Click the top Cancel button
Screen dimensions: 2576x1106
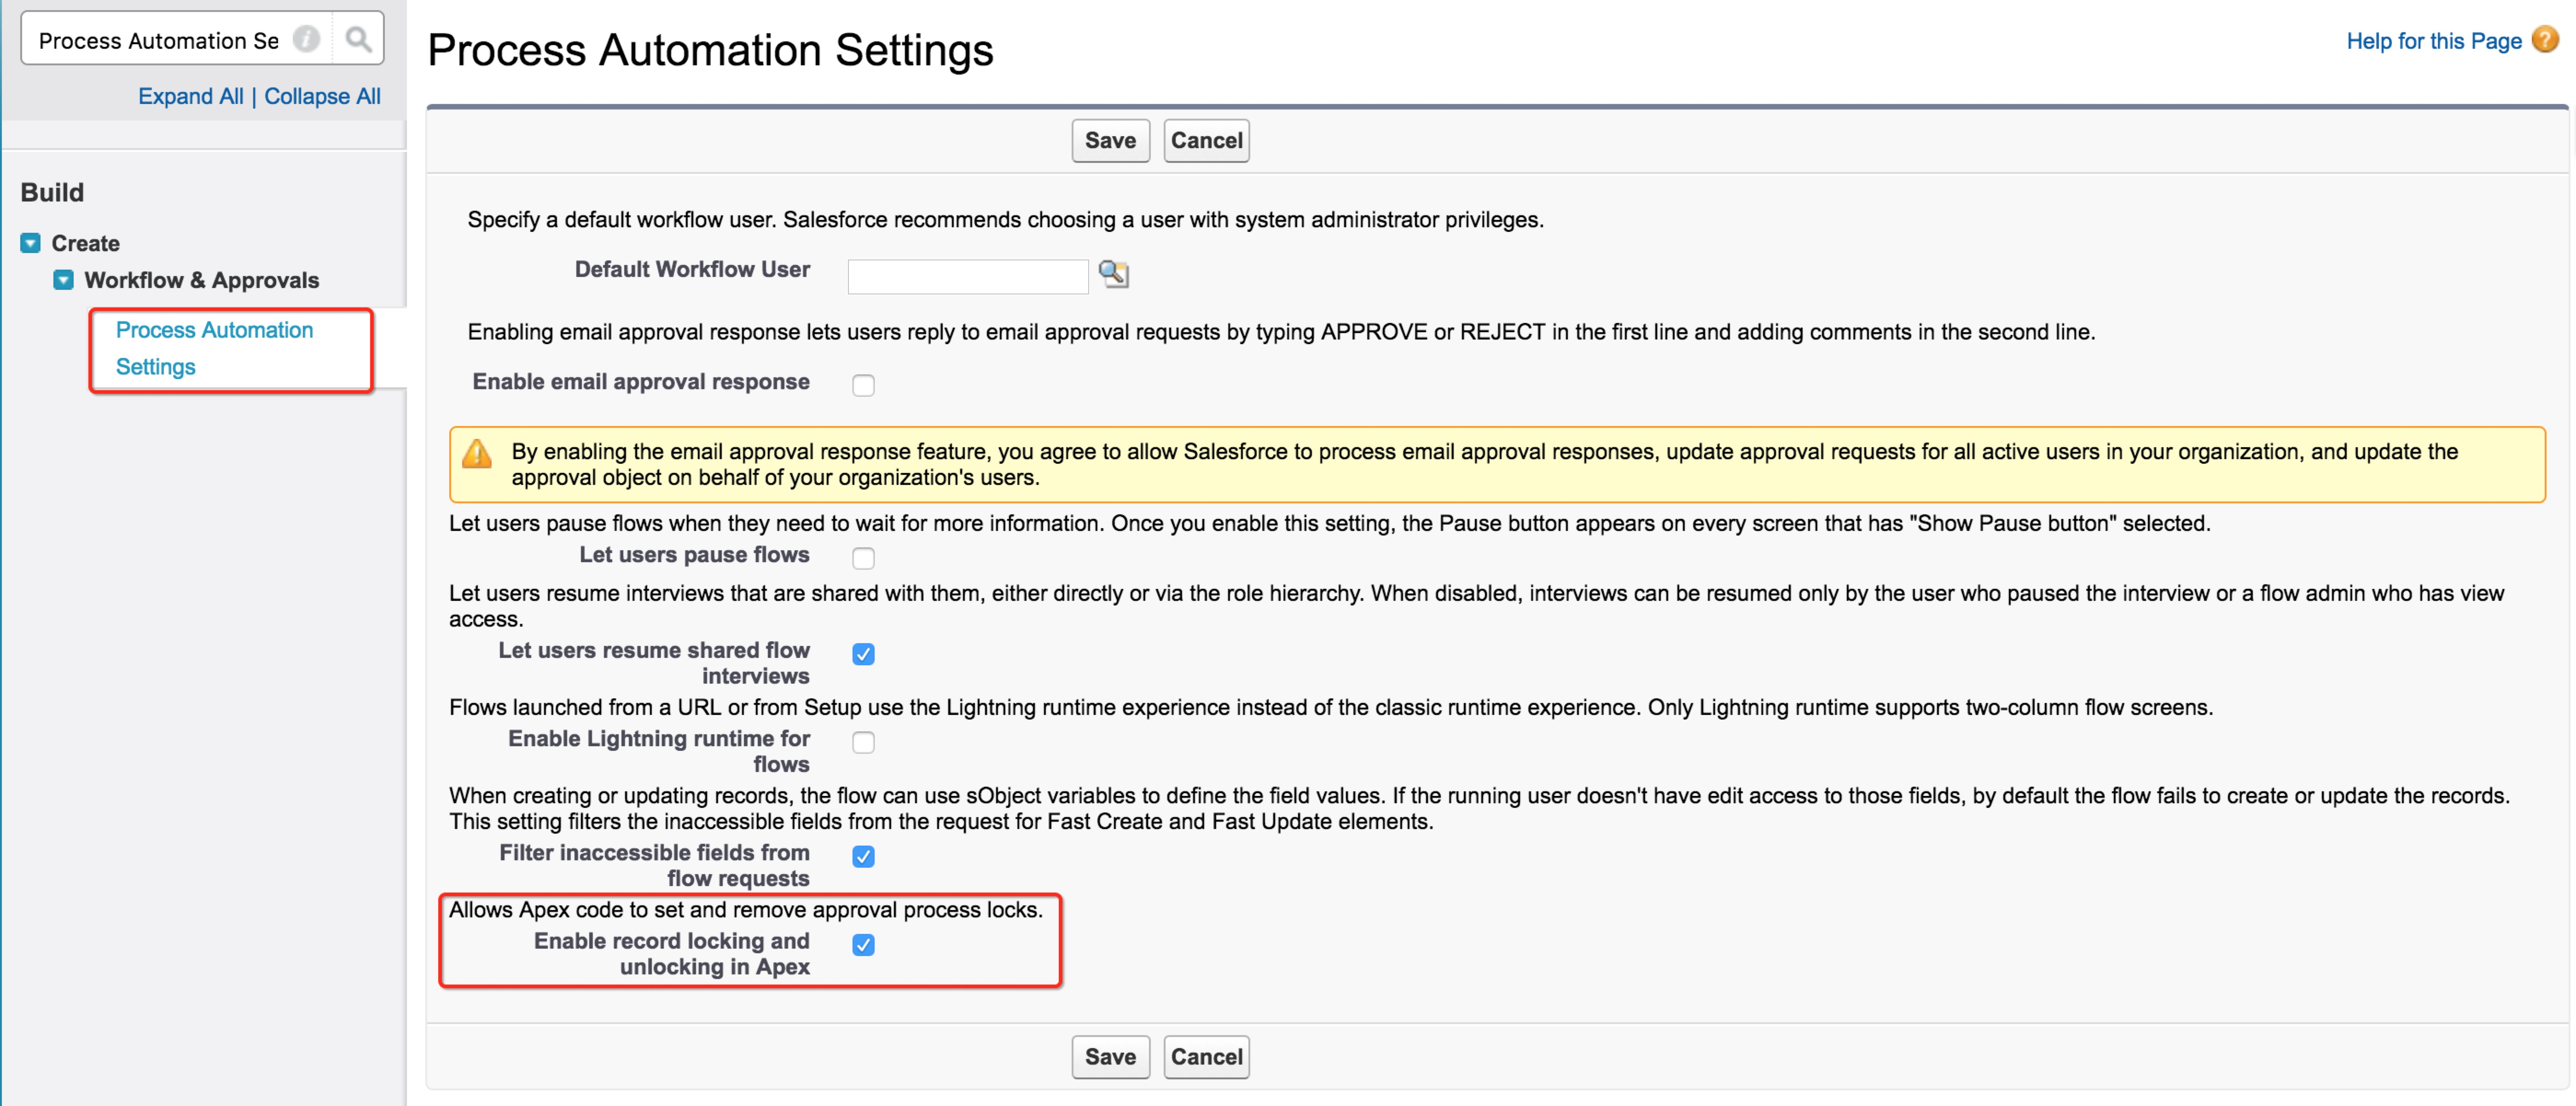click(1206, 141)
